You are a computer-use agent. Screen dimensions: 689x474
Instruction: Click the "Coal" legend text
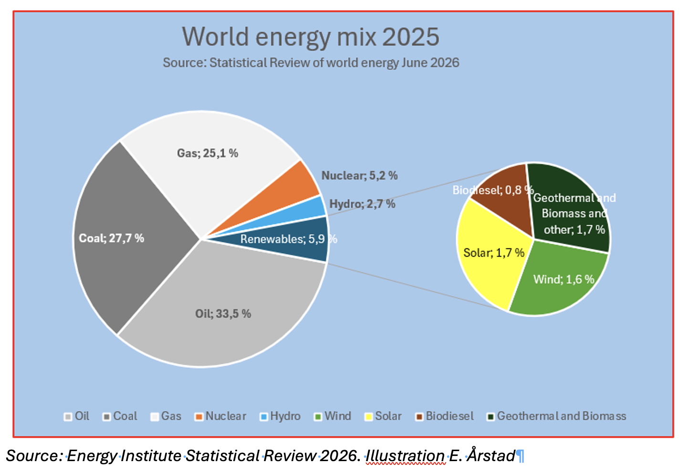click(x=125, y=416)
